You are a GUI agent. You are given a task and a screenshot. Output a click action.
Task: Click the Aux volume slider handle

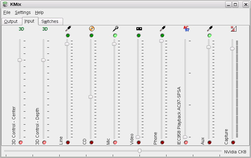point(209,47)
